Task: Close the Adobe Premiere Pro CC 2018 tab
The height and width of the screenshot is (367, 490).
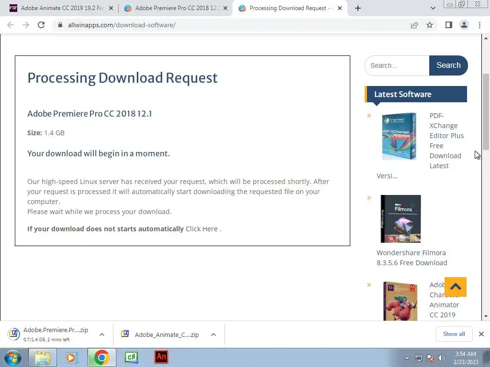Action: pyautogui.click(x=225, y=9)
